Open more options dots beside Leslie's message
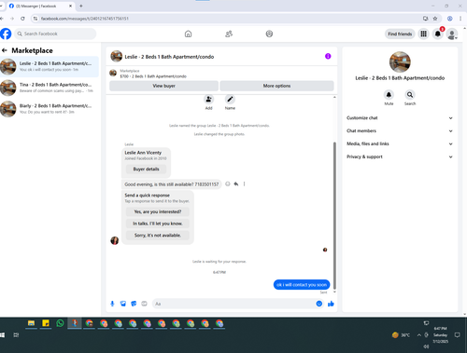 244,184
